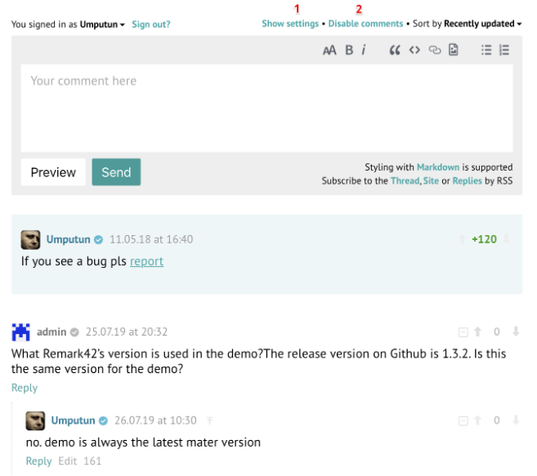Insert a code block with the code icon
This screenshot has height=476, width=537.
(x=414, y=51)
